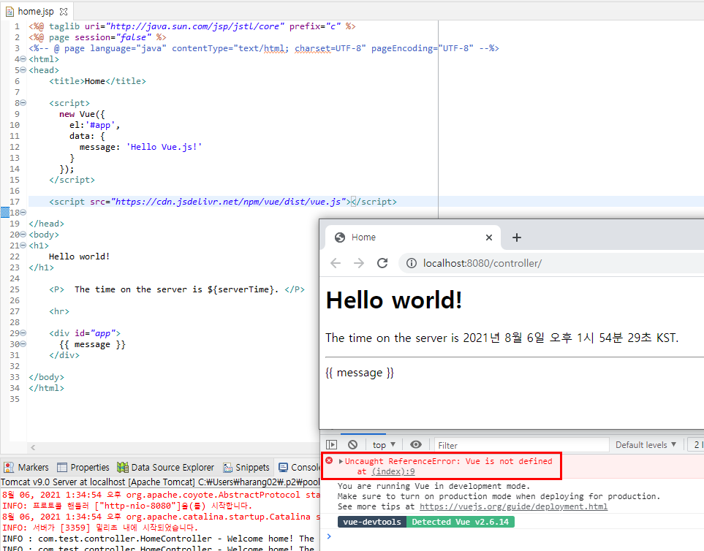View site information icon in address bar
The width and height of the screenshot is (704, 551).
[412, 263]
